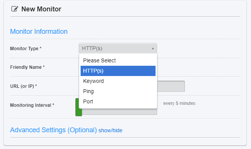251x149 pixels.
Task: Select HTTP(s) highlighted option in the list
Action: pos(118,71)
